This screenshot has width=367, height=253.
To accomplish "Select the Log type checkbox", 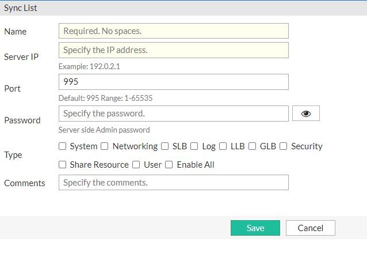I will point(194,146).
